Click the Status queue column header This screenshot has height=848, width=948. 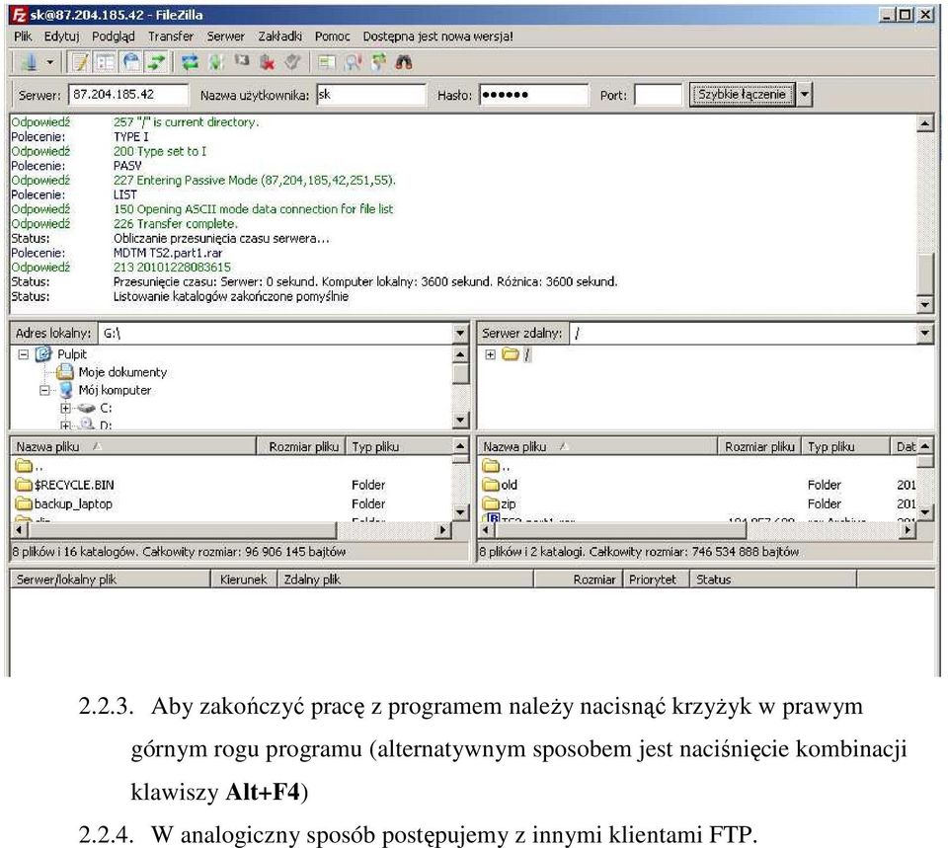pyautogui.click(x=773, y=579)
